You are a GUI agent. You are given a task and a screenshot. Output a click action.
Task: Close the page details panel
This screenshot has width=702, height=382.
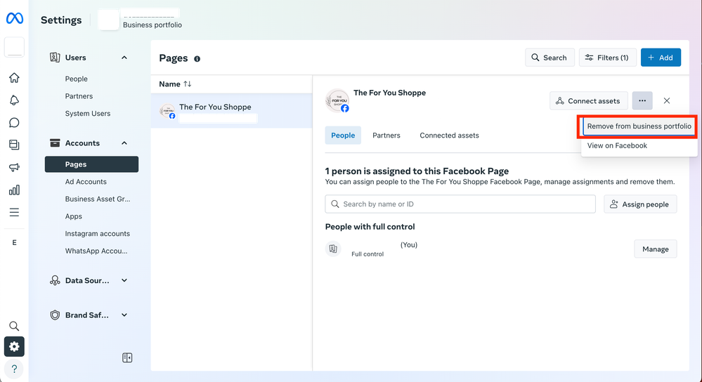tap(667, 100)
